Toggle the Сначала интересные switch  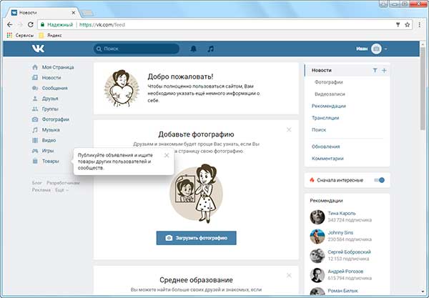[x=380, y=179]
